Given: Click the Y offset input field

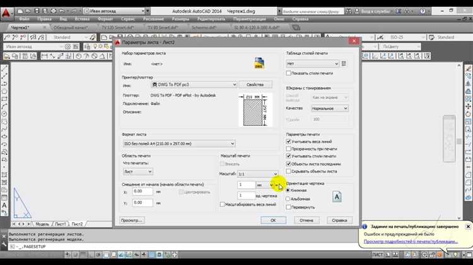Looking at the screenshot, I should 143,203.
